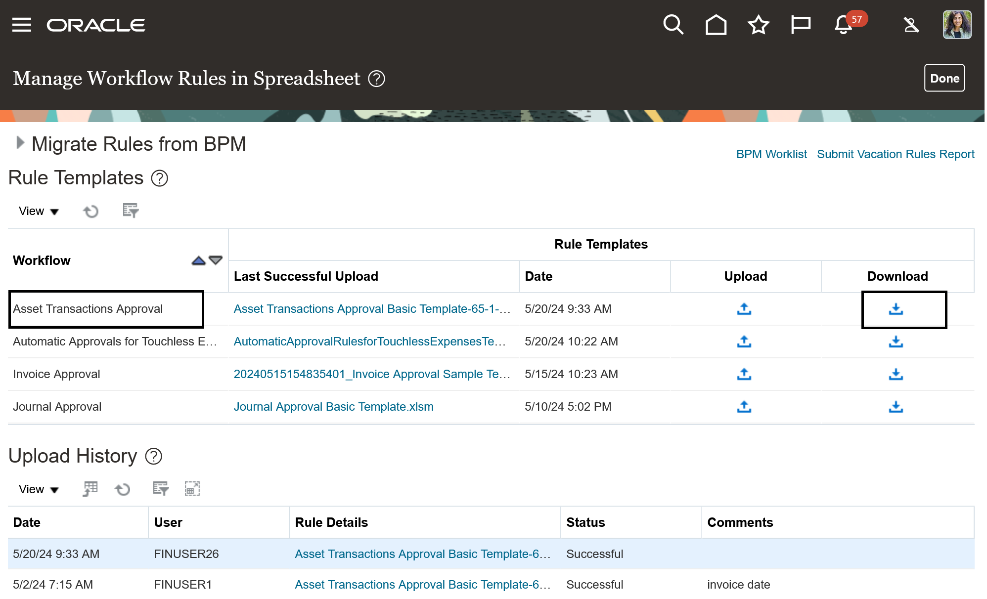
Task: Click the 5/15/24 10:23 AM date cell
Action: pyautogui.click(x=571, y=374)
